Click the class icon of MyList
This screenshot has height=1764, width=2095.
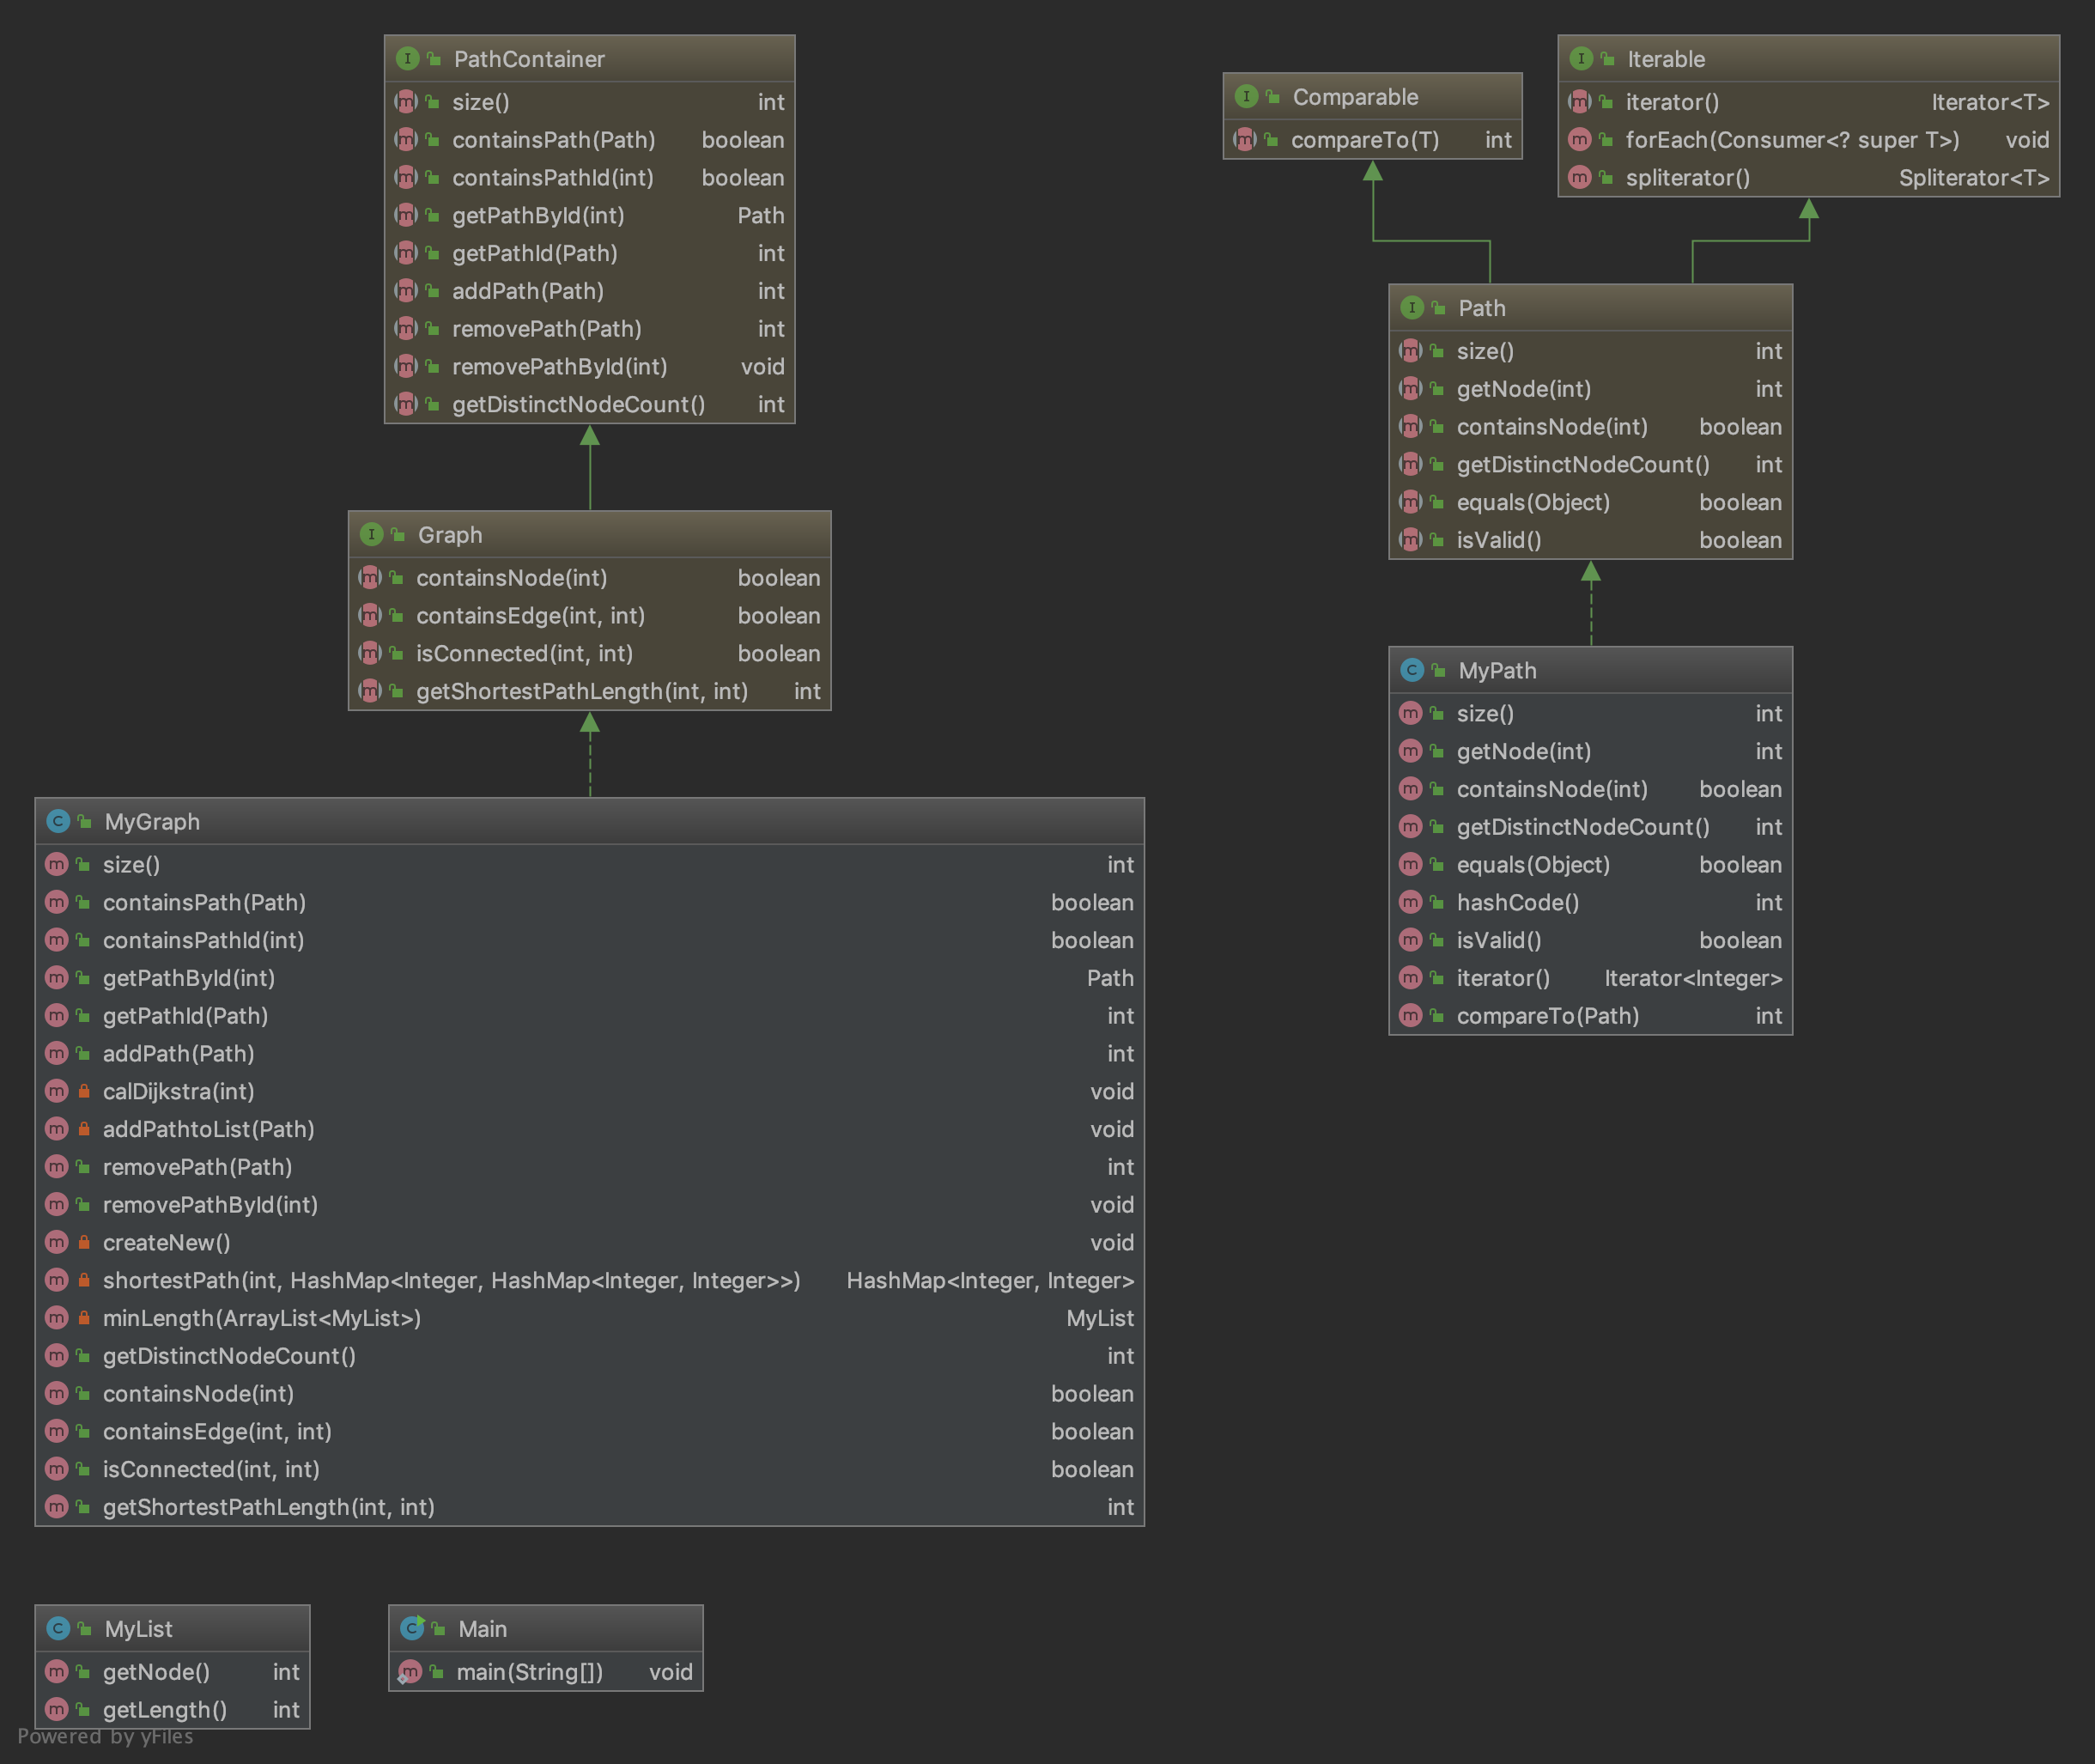tap(58, 1628)
